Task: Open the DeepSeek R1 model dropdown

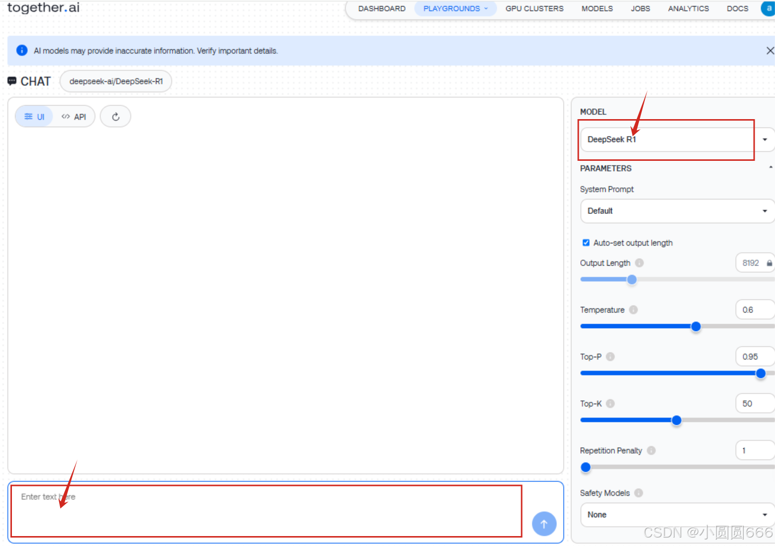Action: point(678,139)
